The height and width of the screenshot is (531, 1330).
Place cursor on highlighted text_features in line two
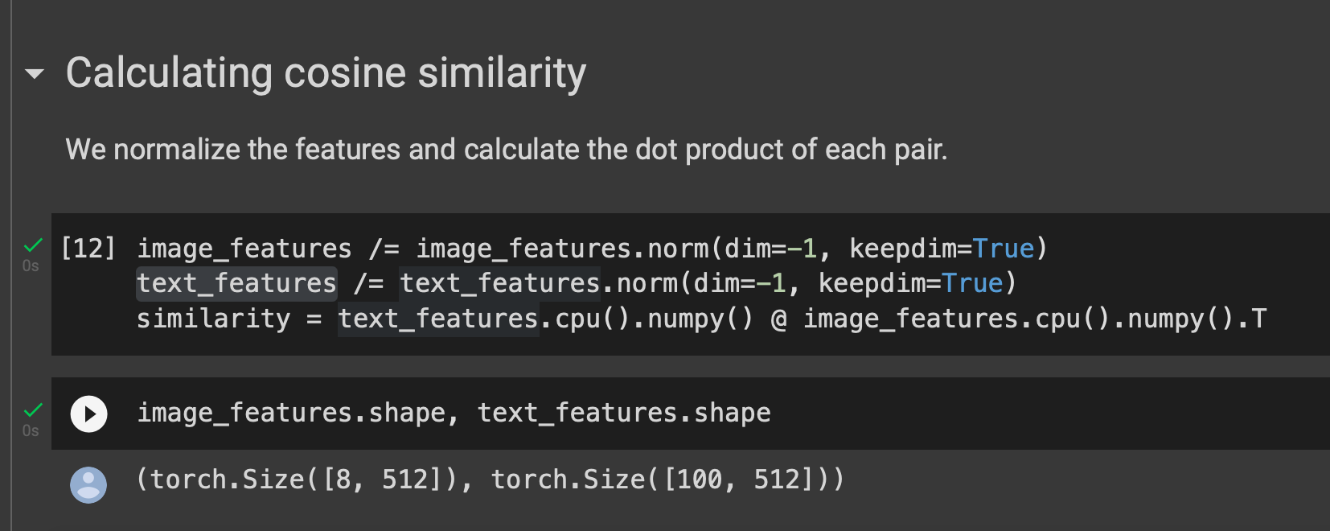(x=236, y=283)
